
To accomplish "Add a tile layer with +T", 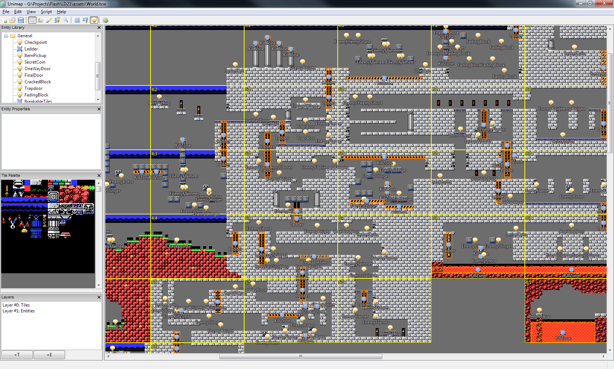I will point(17,355).
